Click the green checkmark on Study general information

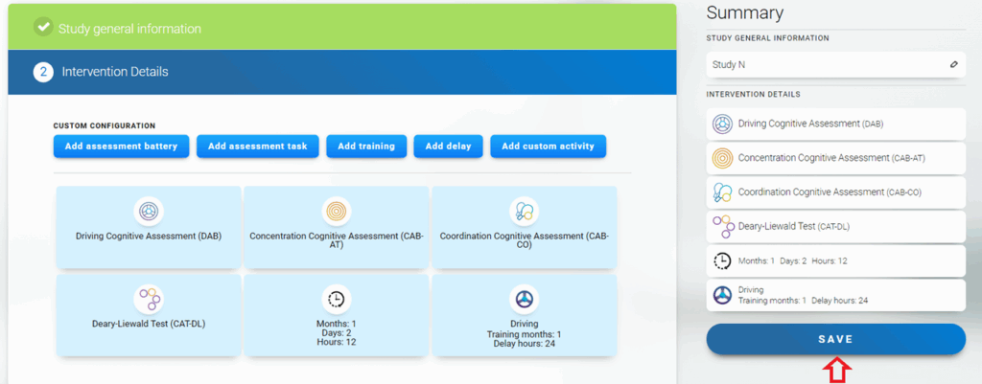click(42, 28)
